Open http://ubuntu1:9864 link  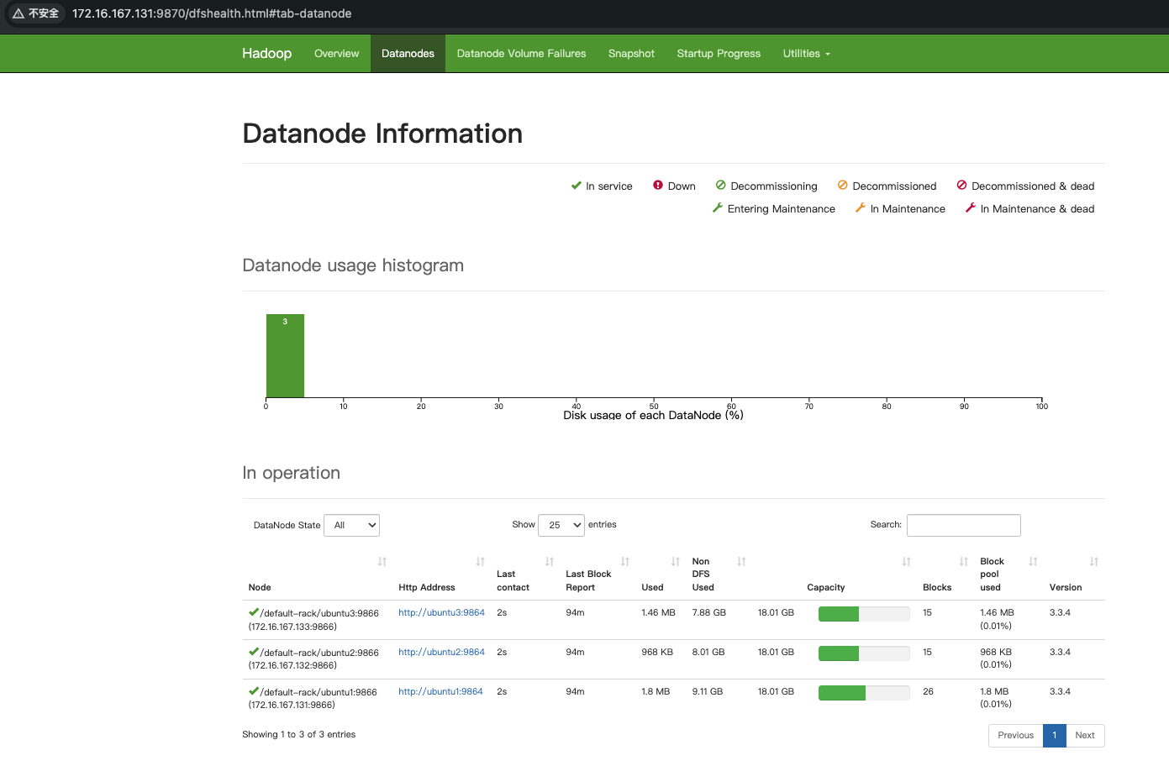[440, 691]
